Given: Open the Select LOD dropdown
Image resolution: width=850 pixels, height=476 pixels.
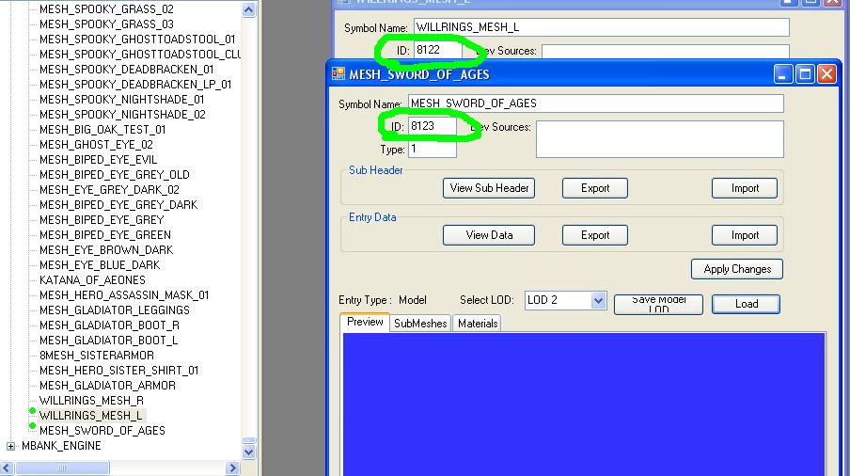Looking at the screenshot, I should [x=598, y=300].
